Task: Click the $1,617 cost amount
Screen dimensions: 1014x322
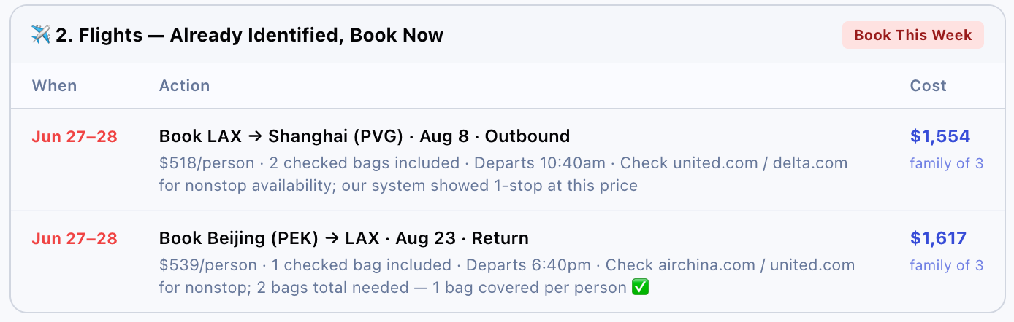Action: pos(938,238)
